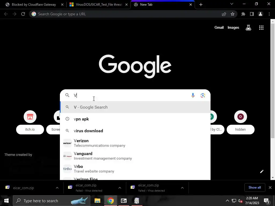Select the Vrbo travel website suggestion
The width and height of the screenshot is (275, 206).
[x=135, y=169]
